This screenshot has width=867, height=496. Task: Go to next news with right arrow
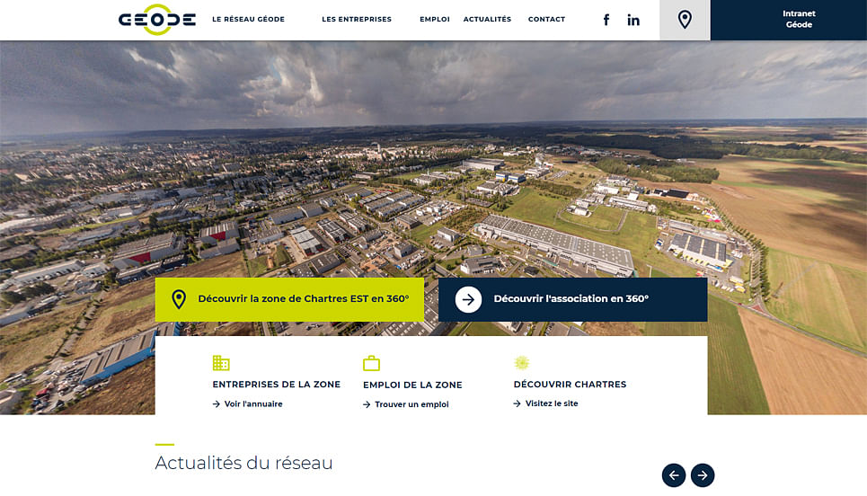point(703,475)
